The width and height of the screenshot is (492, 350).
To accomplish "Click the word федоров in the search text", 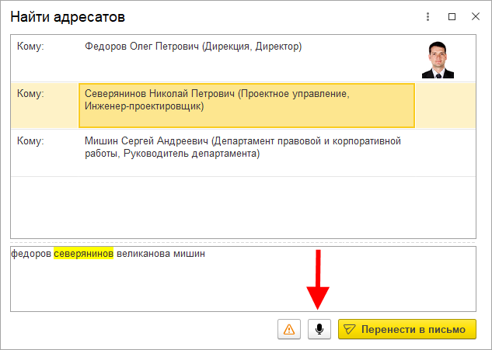I will coord(31,254).
